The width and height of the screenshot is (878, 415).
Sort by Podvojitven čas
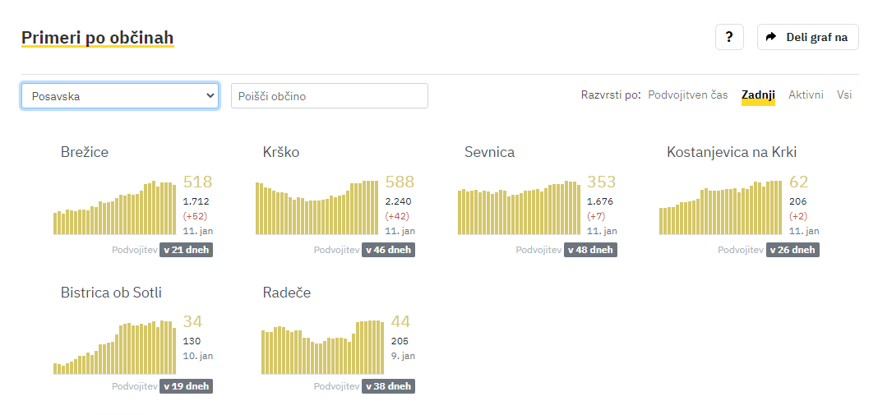pyautogui.click(x=687, y=95)
